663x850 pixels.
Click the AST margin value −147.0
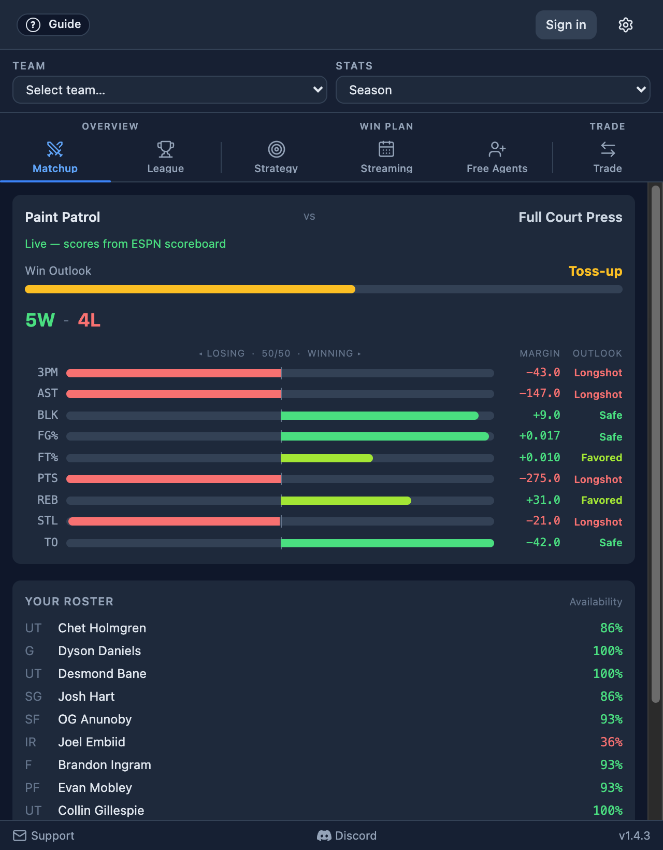coord(540,394)
